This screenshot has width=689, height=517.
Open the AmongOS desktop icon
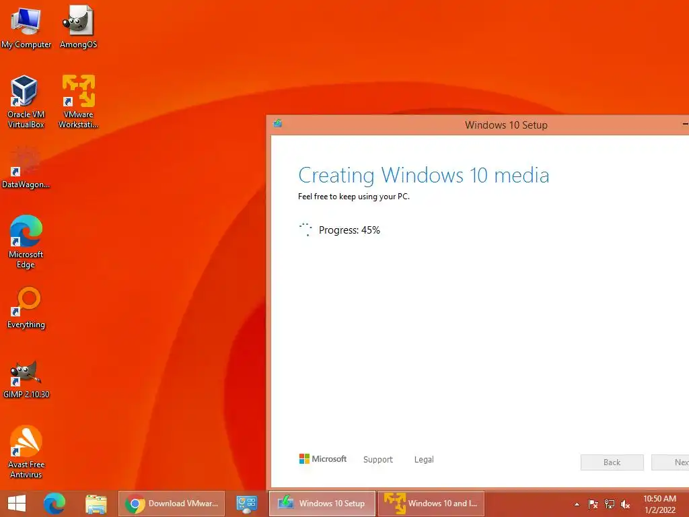pos(78,27)
